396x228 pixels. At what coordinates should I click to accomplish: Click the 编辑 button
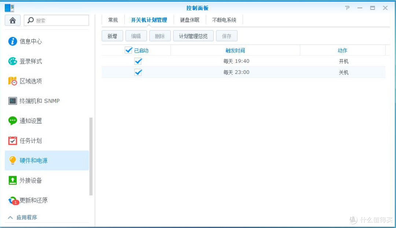(x=136, y=36)
